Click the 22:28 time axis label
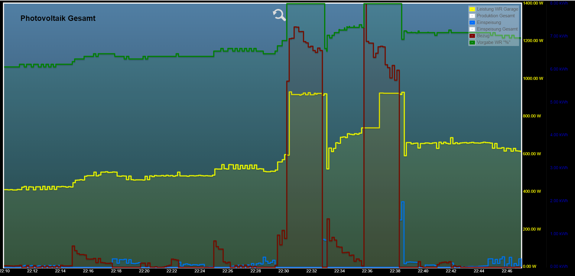Viewport: 575px width, 276px height. pos(256,271)
